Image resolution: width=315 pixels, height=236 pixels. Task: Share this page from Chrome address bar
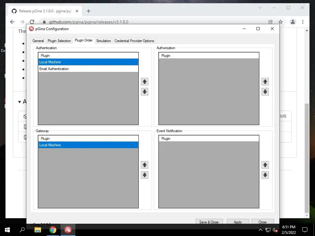click(271, 22)
